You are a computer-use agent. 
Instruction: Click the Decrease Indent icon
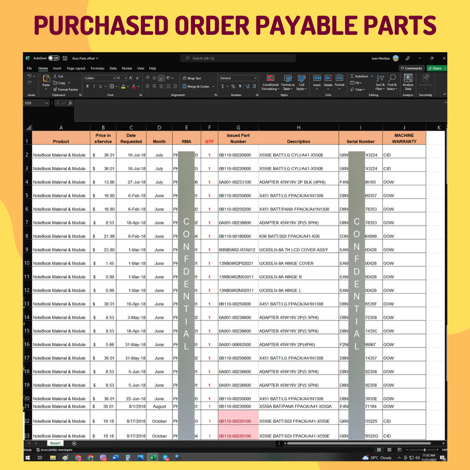coord(168,86)
